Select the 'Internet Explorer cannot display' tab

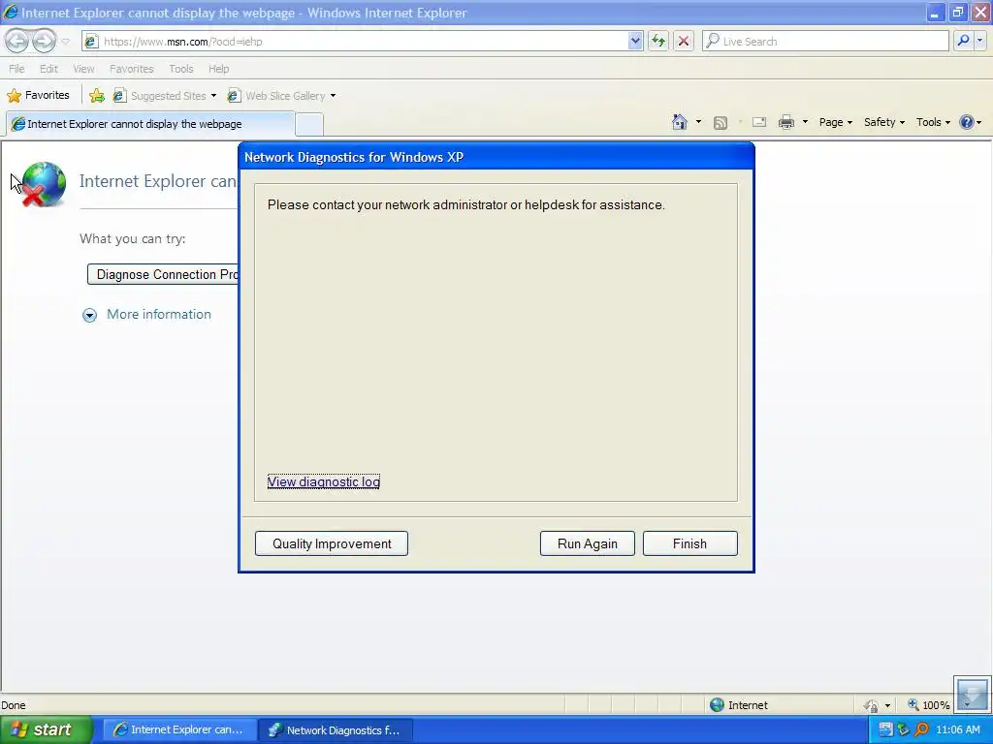click(150, 124)
